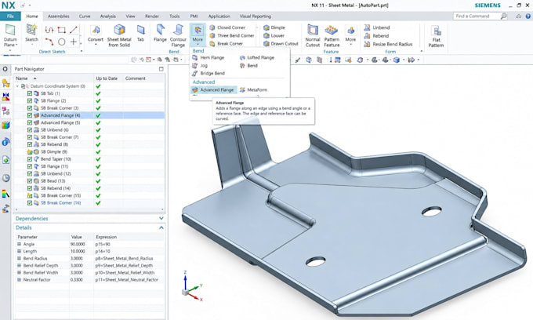Open the Normal Cutout tool

(313, 36)
